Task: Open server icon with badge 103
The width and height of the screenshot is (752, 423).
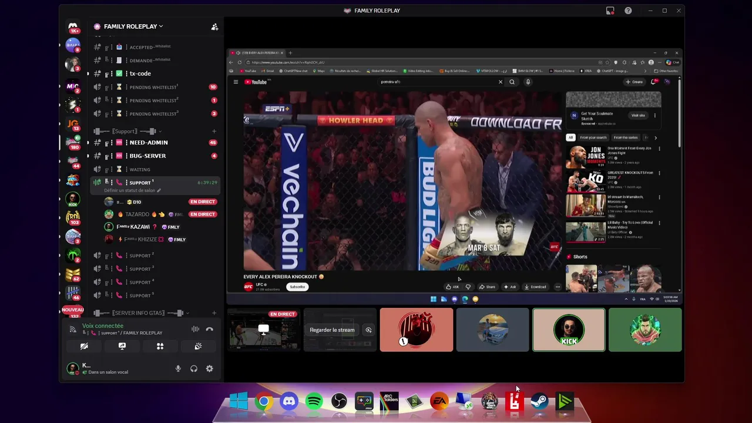Action: pyautogui.click(x=73, y=218)
